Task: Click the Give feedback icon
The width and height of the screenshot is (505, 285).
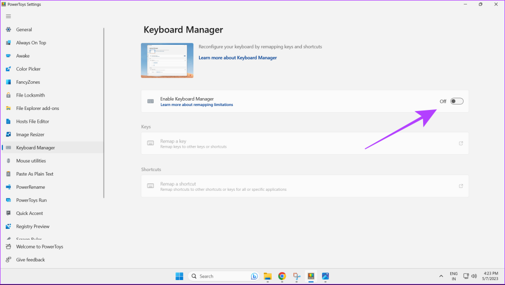Action: coord(8,260)
